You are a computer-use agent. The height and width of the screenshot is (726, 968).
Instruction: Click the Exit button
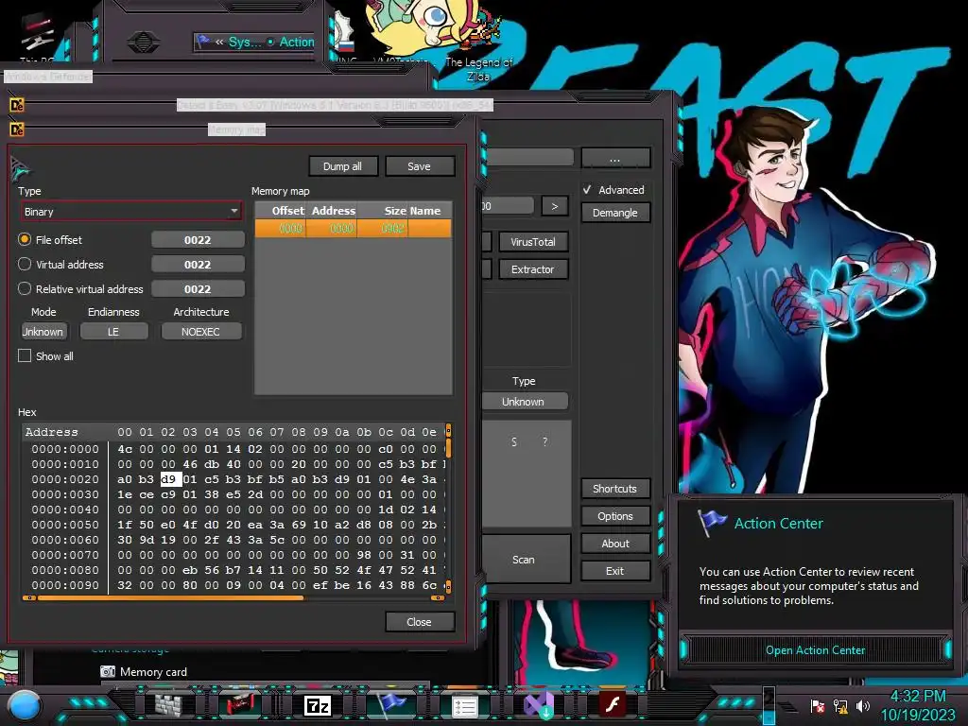pos(614,571)
